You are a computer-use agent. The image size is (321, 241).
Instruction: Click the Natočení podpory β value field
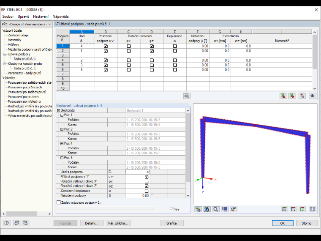[x=137, y=196]
